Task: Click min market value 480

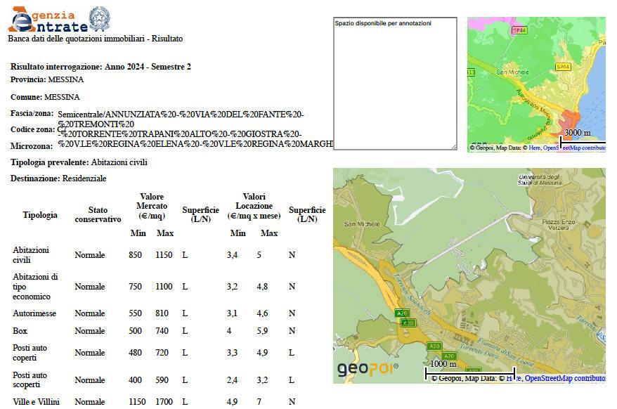Action: tap(135, 353)
